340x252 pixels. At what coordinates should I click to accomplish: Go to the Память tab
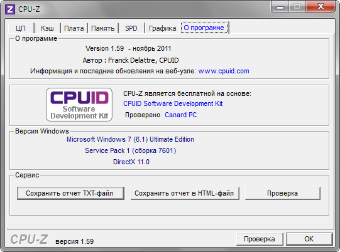point(103,28)
